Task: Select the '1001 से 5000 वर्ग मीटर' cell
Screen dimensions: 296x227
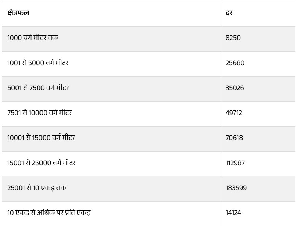Action: pyautogui.click(x=38, y=63)
